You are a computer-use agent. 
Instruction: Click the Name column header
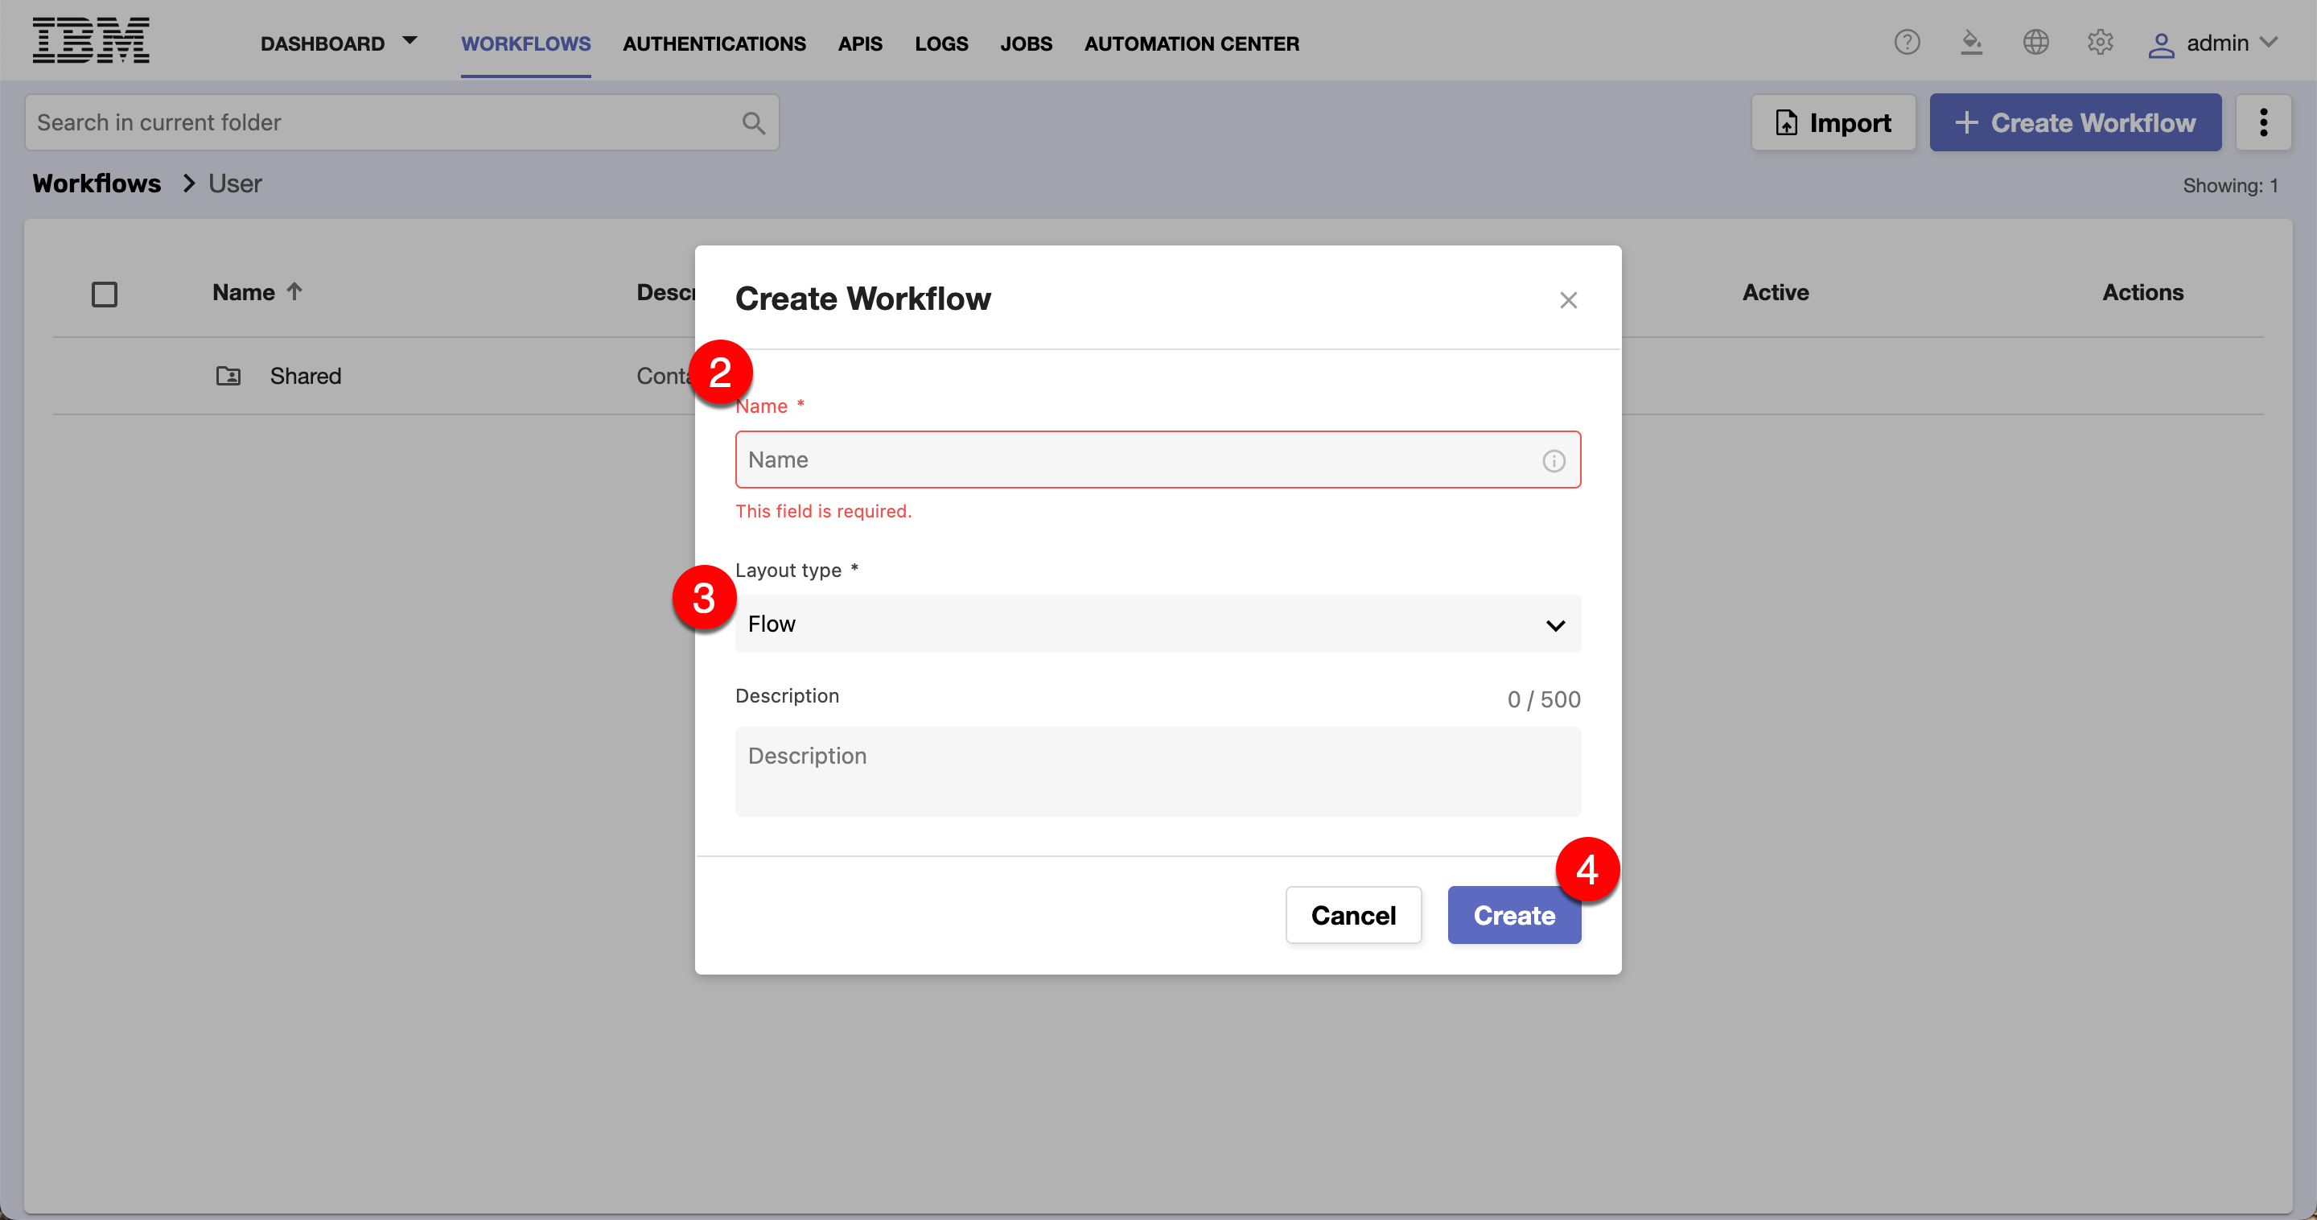[243, 292]
